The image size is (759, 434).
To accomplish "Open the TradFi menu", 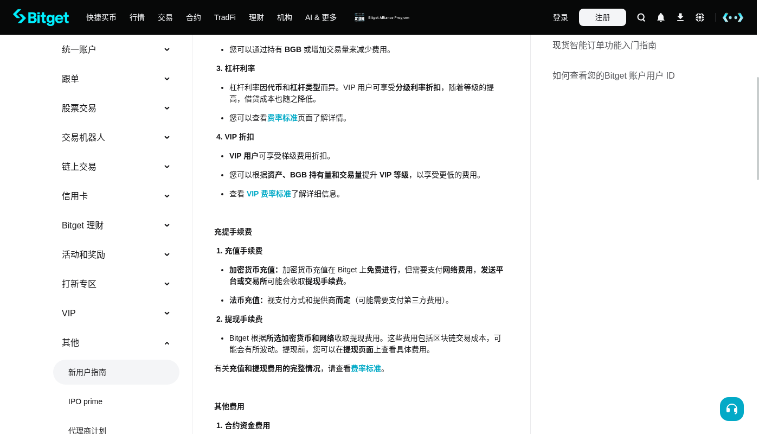I will (x=225, y=17).
